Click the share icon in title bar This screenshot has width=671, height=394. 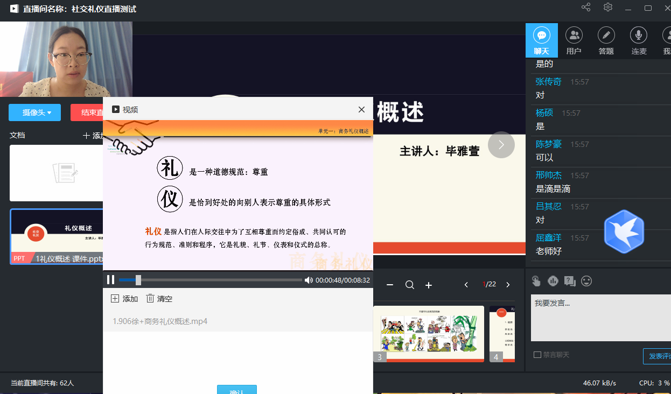[x=586, y=8]
